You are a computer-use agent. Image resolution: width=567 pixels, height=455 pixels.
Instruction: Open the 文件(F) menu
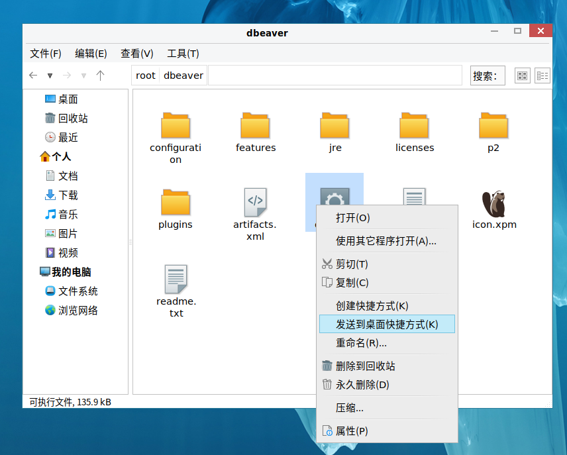pyautogui.click(x=46, y=54)
